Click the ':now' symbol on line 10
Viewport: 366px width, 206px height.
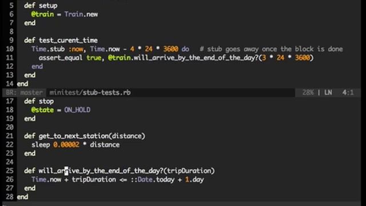76,49
